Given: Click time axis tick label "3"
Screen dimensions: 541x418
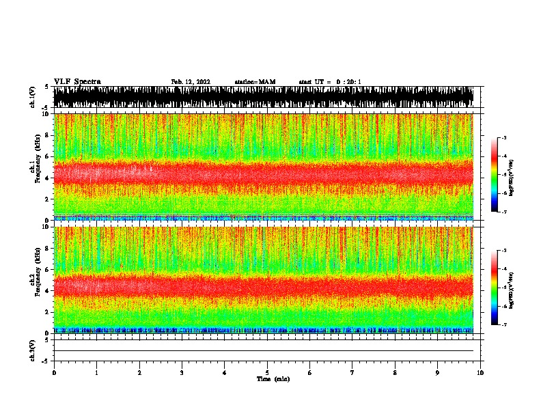Looking at the screenshot, I should (182, 373).
